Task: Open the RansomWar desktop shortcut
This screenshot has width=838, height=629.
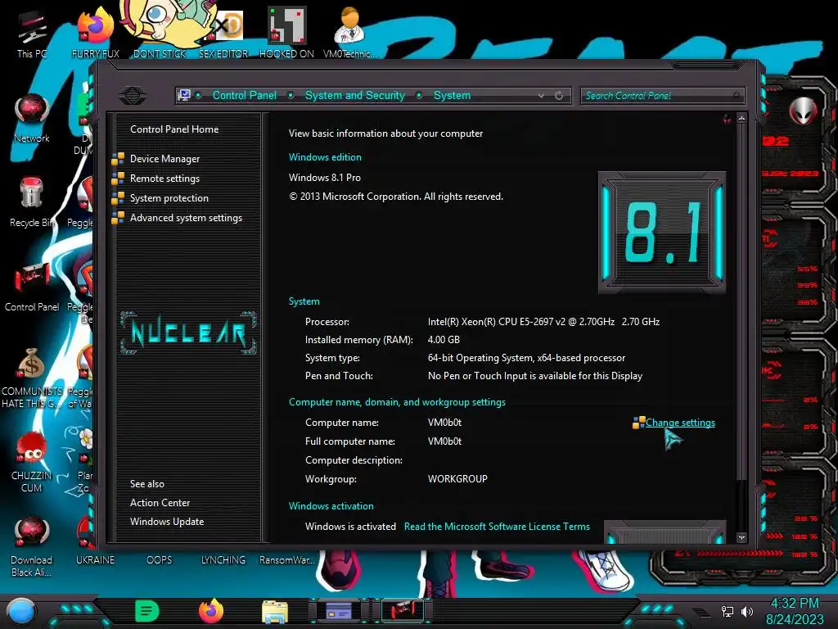Action: pyautogui.click(x=287, y=559)
